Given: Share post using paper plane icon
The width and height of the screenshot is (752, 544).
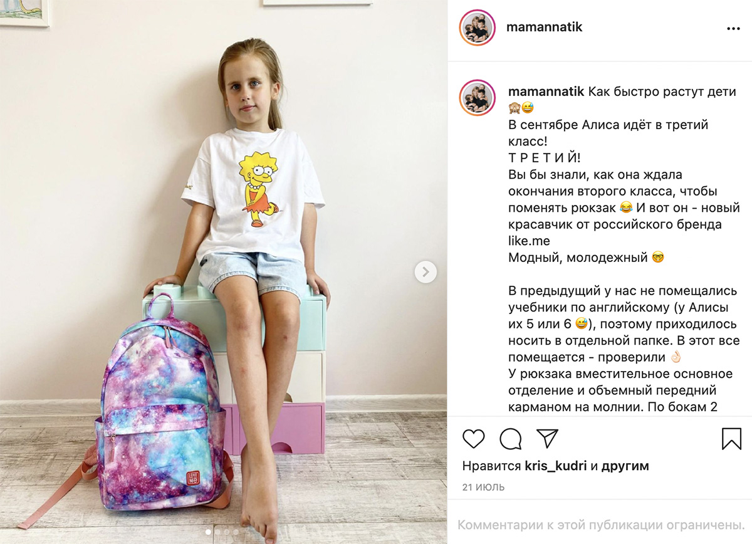Looking at the screenshot, I should click(547, 438).
